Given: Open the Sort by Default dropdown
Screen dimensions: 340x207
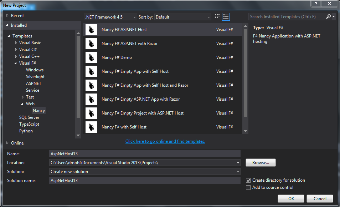Looking at the screenshot, I should point(182,17).
